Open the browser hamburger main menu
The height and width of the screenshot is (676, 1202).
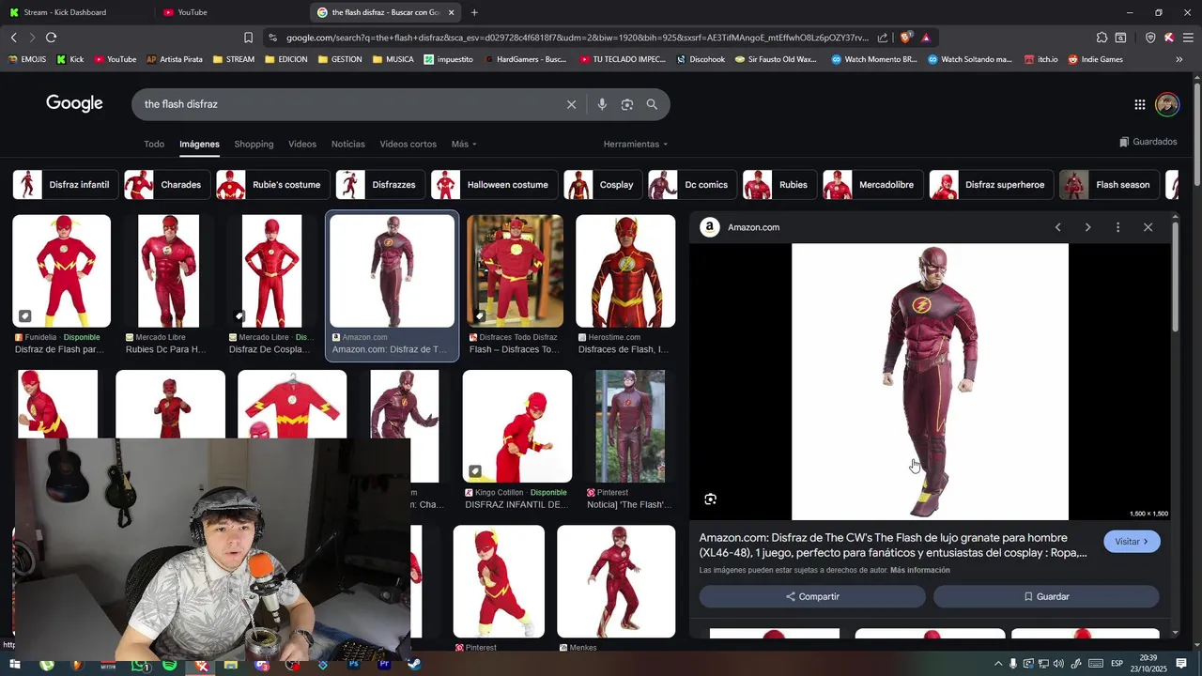tap(1188, 38)
